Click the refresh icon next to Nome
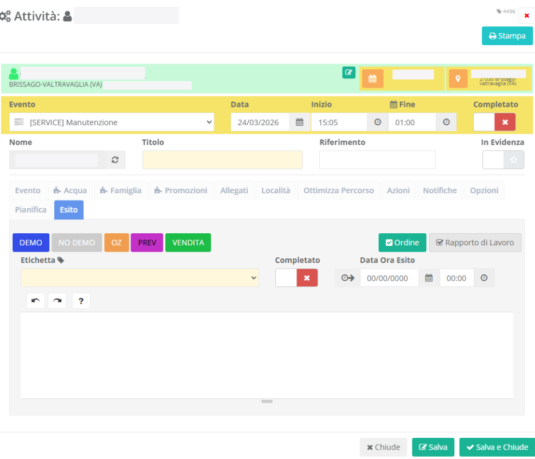The height and width of the screenshot is (459, 535). point(115,160)
